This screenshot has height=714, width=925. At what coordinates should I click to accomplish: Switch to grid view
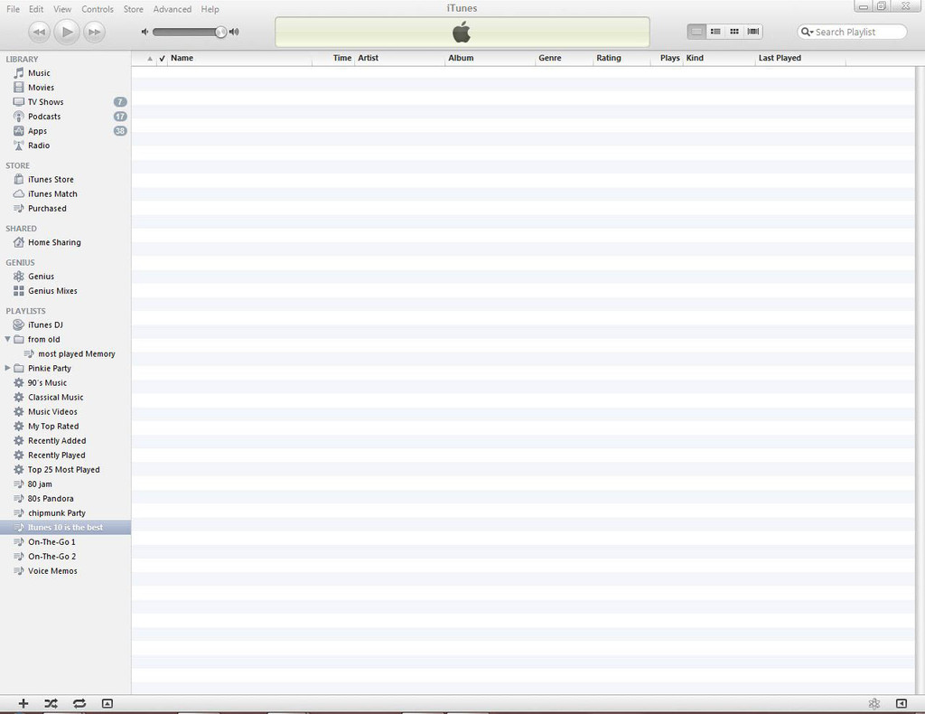734,32
